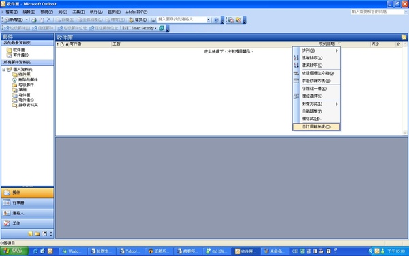The width and height of the screenshot is (409, 256).
Task: Open the Address Book icon
Action: click(153, 20)
